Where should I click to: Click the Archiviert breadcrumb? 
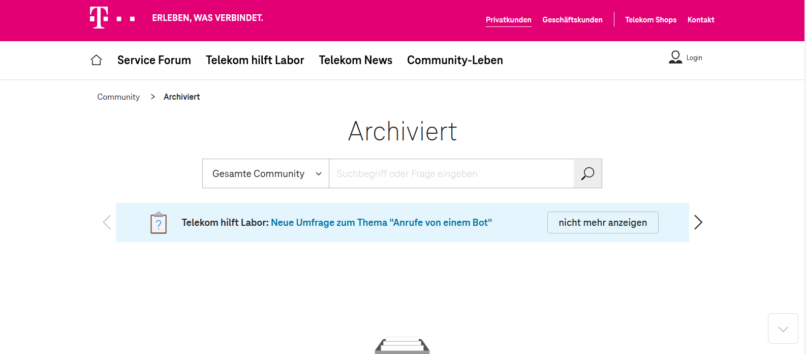coord(181,97)
